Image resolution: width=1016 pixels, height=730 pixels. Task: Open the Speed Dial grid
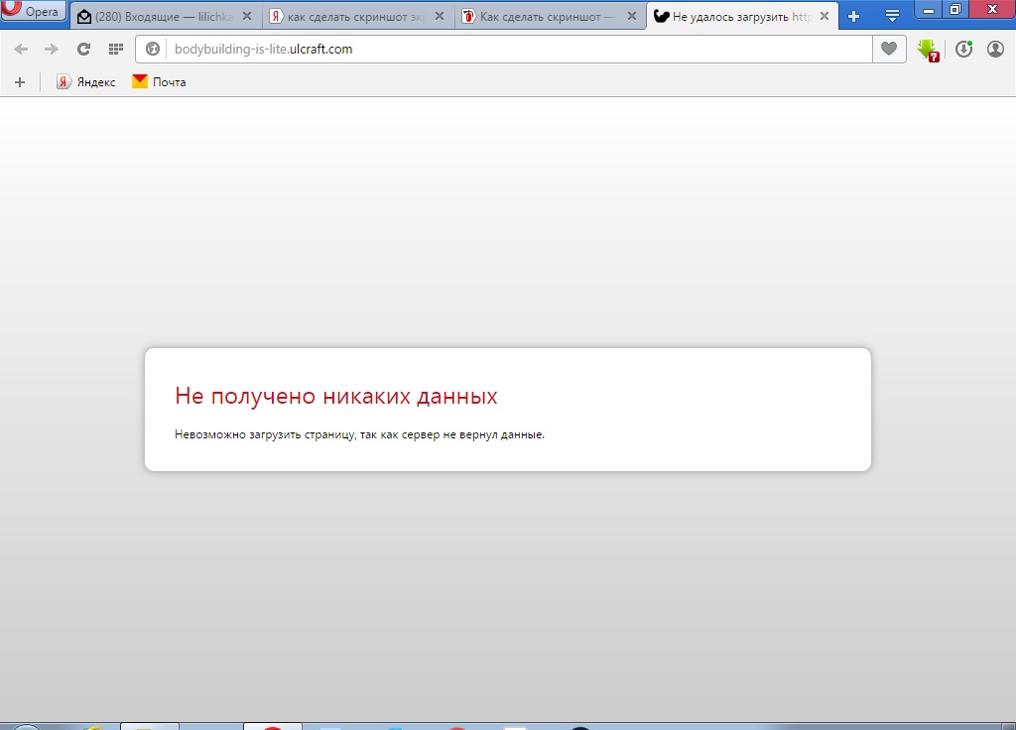click(x=116, y=50)
